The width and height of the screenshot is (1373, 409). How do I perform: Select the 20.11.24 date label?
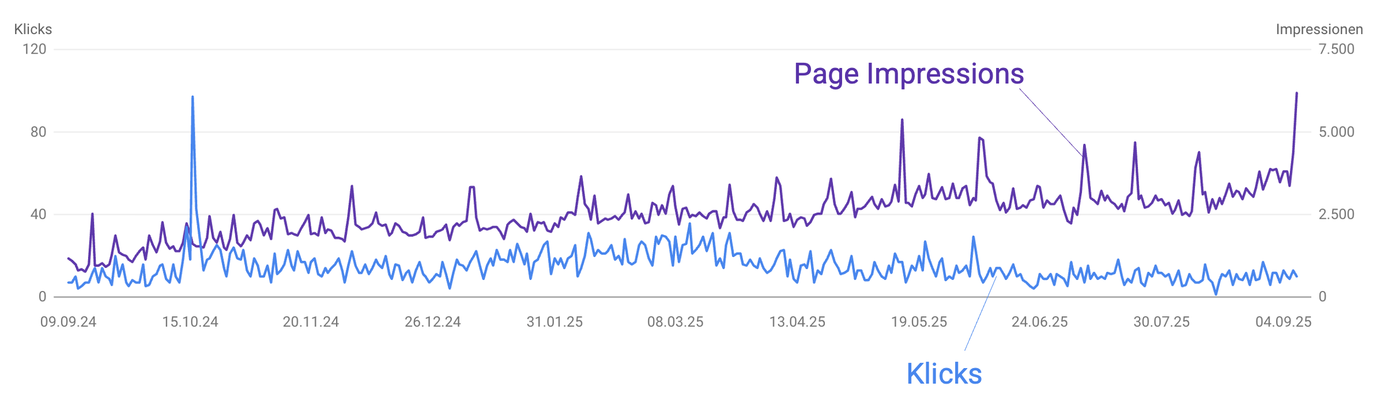[x=311, y=322]
